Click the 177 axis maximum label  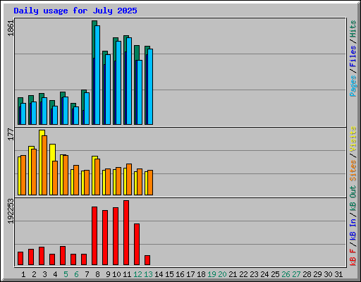click(x=11, y=134)
